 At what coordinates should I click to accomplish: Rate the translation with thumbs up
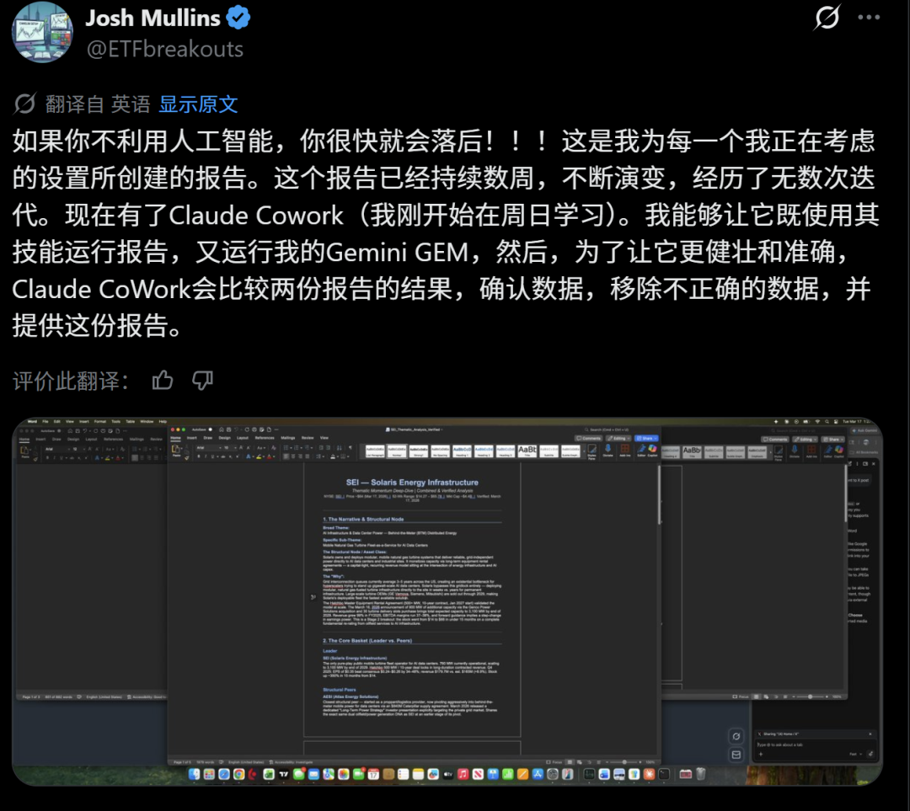click(x=163, y=381)
